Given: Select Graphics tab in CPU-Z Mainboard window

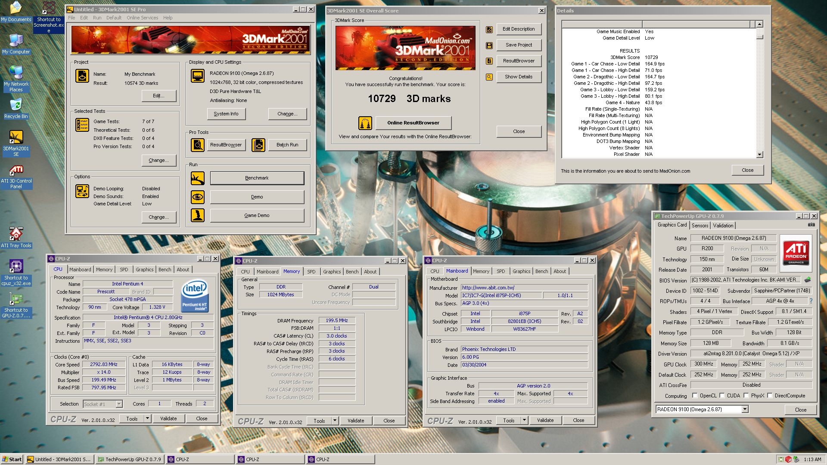Looking at the screenshot, I should [522, 271].
